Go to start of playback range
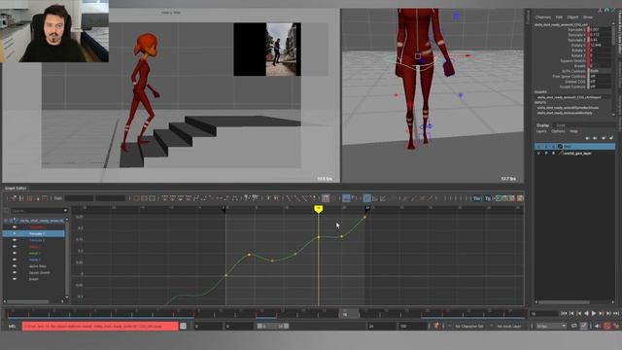622x350 pixels. [x=564, y=313]
